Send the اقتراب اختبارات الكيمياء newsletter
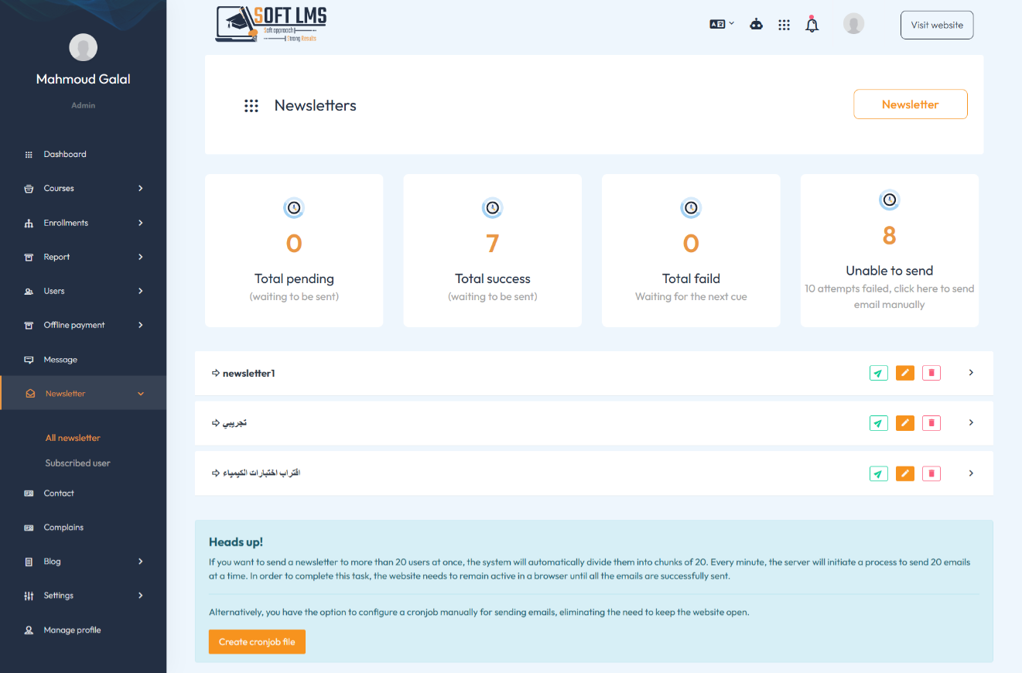 coord(878,473)
